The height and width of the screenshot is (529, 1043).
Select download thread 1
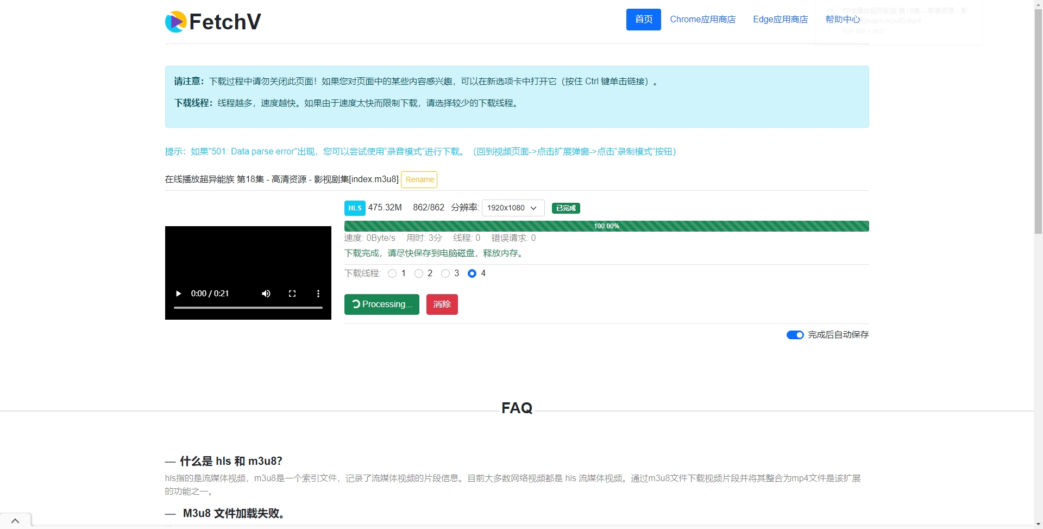coord(392,273)
